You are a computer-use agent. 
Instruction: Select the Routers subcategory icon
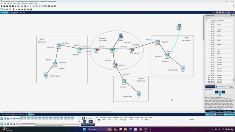click(2, 124)
